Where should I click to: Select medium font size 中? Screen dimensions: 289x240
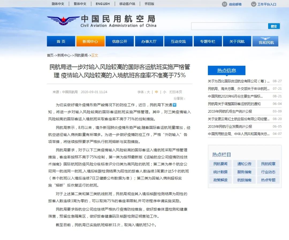tap(156, 92)
